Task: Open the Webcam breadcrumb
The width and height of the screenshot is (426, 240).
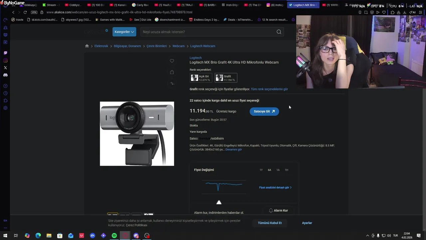Action: [x=178, y=46]
